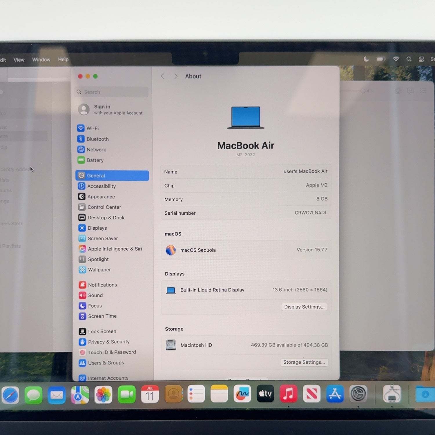The height and width of the screenshot is (435, 435).
Task: Open Downloads folder in the Dock
Action: [425, 394]
